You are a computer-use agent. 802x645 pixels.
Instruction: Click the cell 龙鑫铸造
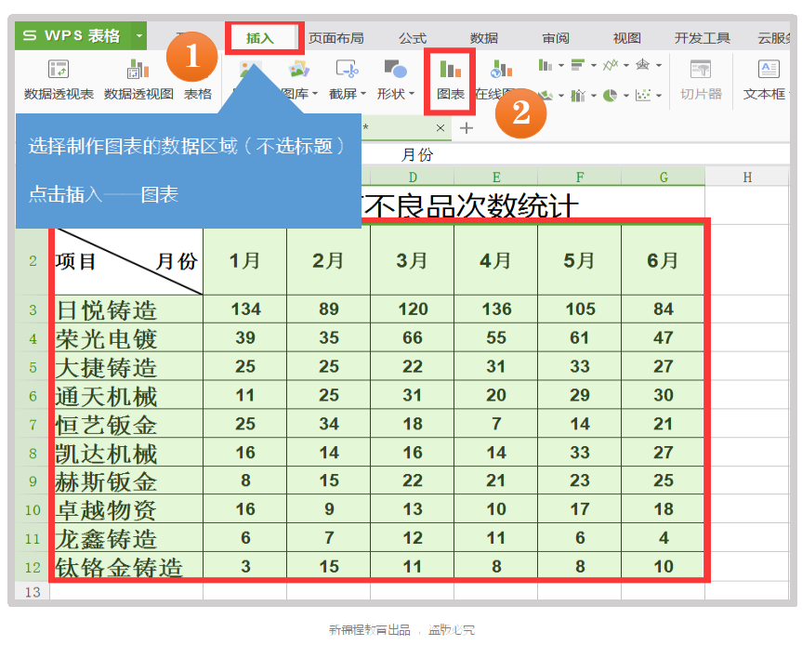(x=126, y=538)
